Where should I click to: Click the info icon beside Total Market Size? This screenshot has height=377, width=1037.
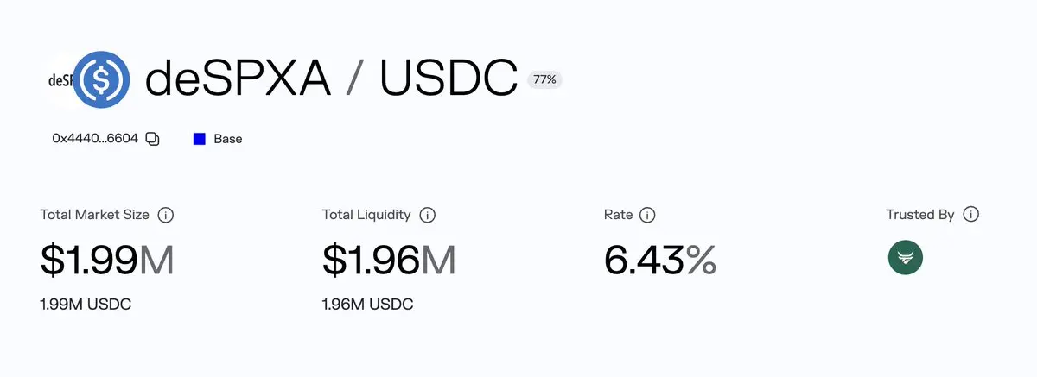pyautogui.click(x=167, y=215)
